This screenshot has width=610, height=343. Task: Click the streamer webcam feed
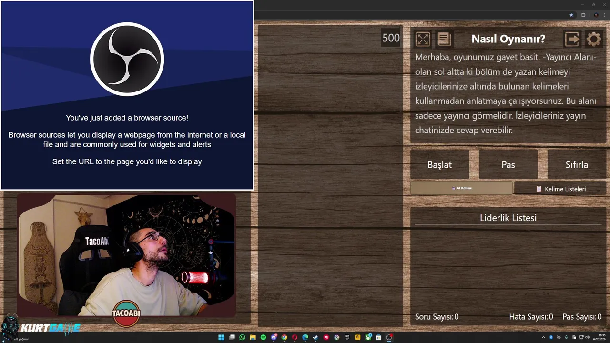click(x=127, y=254)
